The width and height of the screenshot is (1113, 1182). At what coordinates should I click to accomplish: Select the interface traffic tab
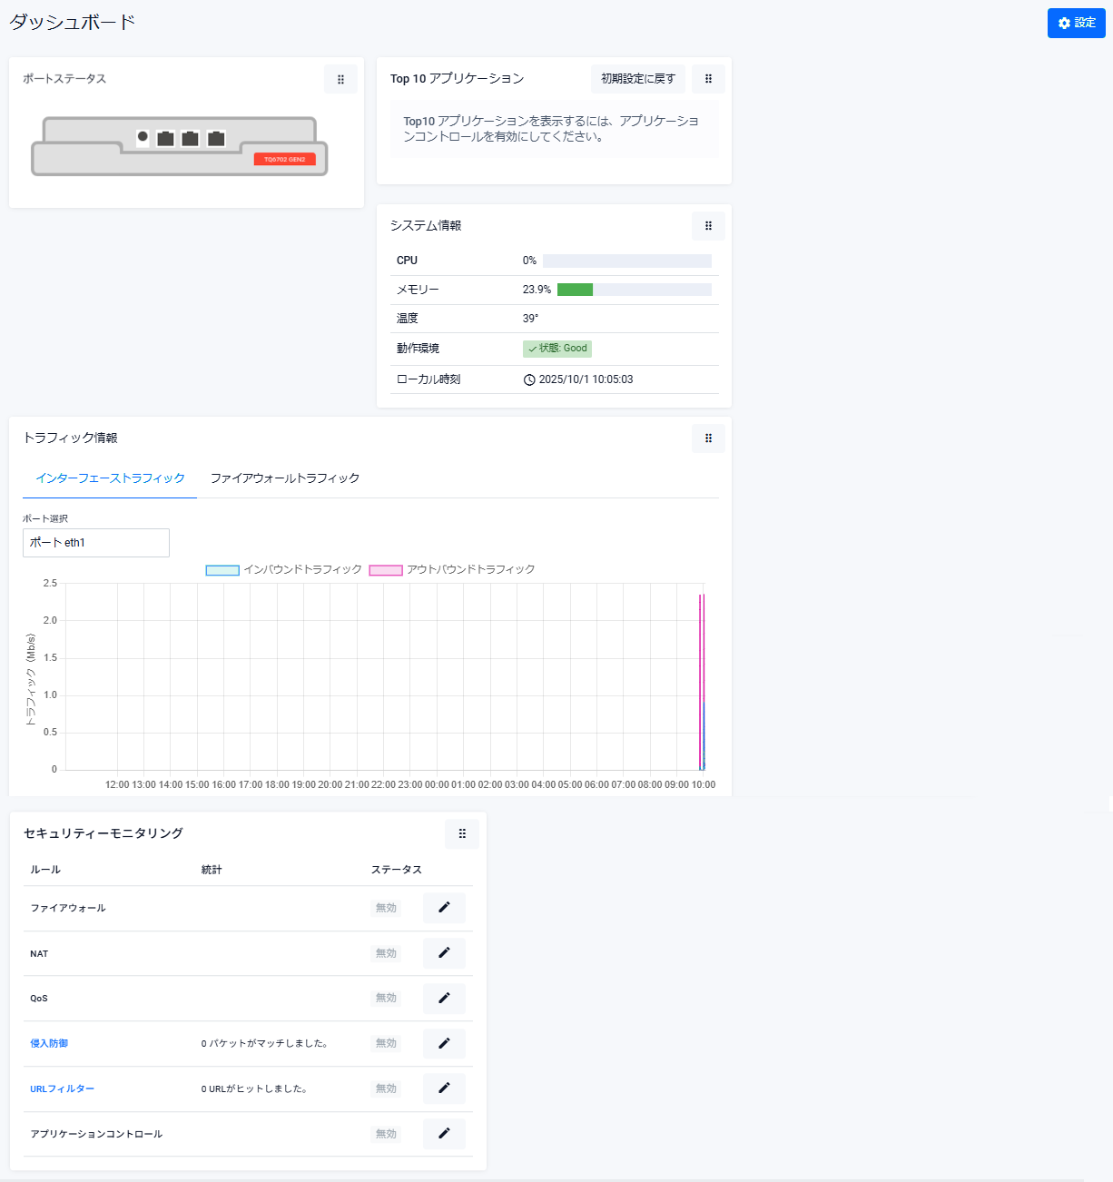pos(110,478)
